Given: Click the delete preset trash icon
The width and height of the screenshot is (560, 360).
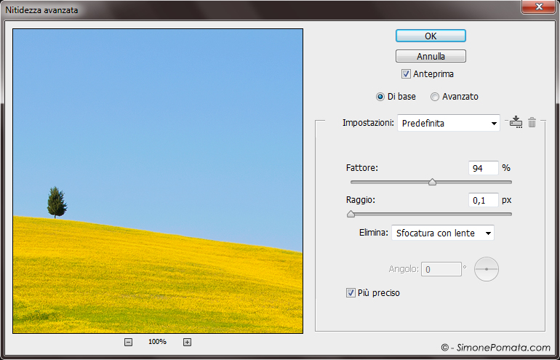Looking at the screenshot, I should 532,122.
